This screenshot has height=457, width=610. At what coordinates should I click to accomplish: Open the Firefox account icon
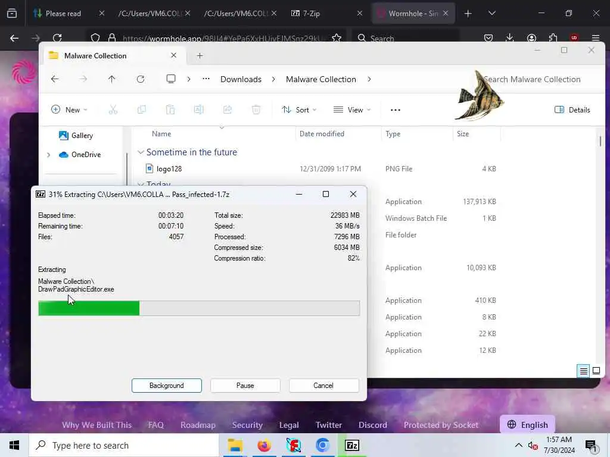[531, 38]
